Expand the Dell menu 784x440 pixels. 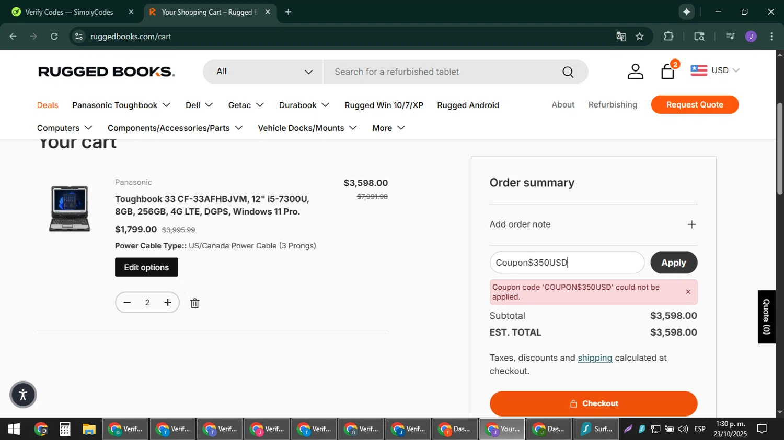(x=199, y=105)
